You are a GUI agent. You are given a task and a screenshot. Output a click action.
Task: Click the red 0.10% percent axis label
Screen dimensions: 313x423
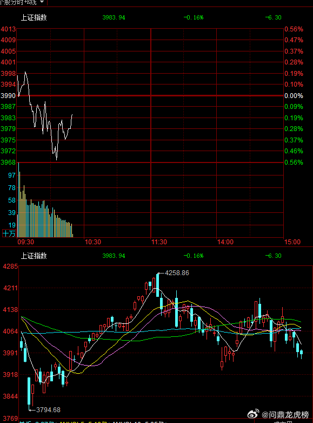[x=294, y=84]
